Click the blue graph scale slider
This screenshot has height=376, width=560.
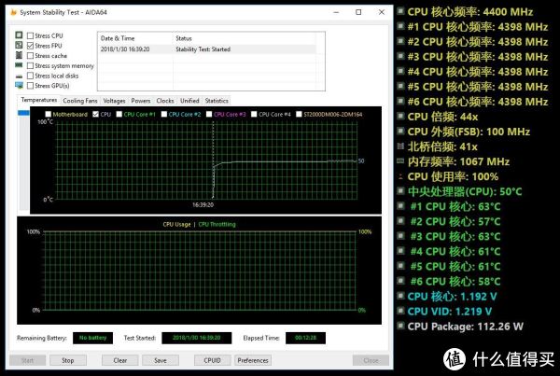23,113
